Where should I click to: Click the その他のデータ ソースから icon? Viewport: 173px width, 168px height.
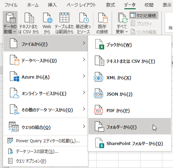(14, 109)
